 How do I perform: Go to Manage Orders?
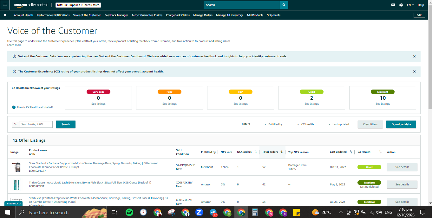tap(203, 15)
